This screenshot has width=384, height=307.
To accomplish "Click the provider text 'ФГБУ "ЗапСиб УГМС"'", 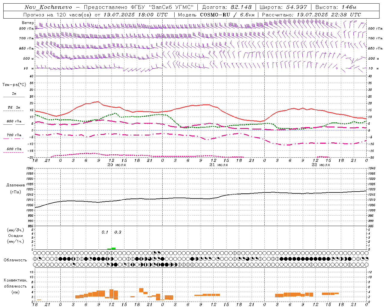I will [163, 7].
